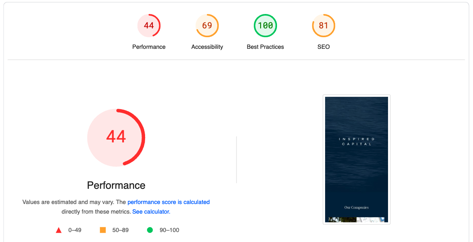Screen dimensions: 473x242
Task: Open the 'performance score is calculated' link
Action: 168,202
